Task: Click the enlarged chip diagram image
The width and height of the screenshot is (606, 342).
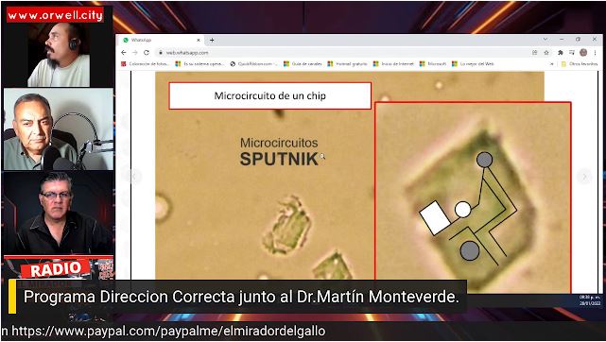Action: coord(473,197)
